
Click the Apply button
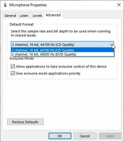[x=110, y=136]
